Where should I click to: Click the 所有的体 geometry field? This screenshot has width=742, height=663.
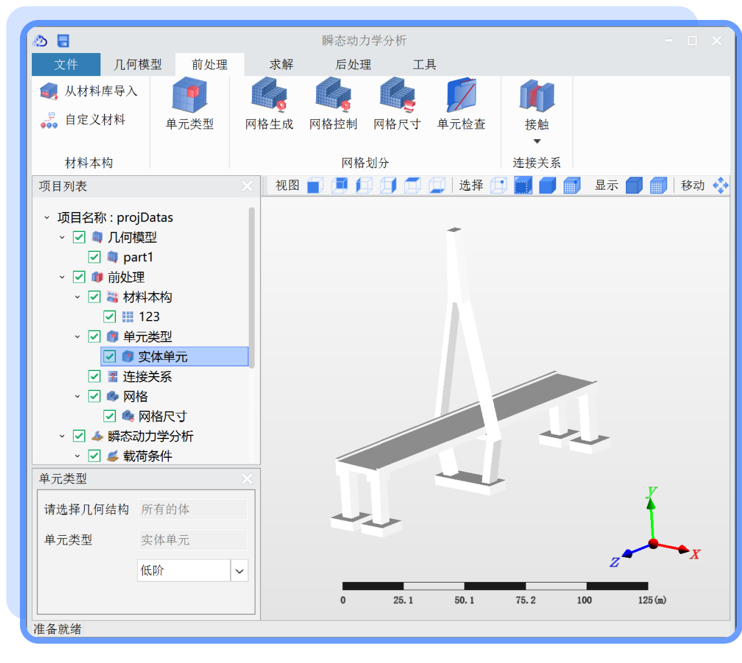click(x=193, y=509)
